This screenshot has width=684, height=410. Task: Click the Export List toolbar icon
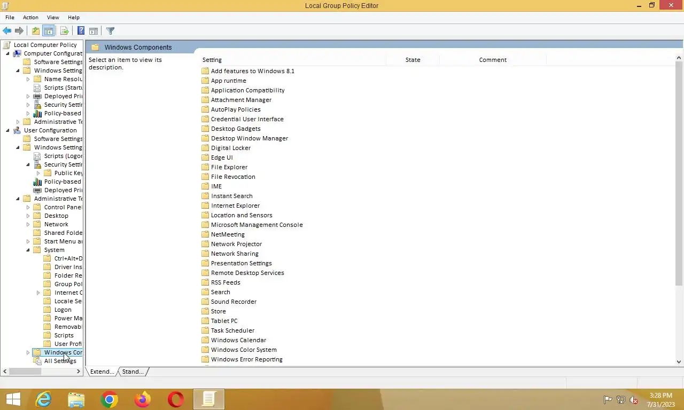pyautogui.click(x=64, y=31)
